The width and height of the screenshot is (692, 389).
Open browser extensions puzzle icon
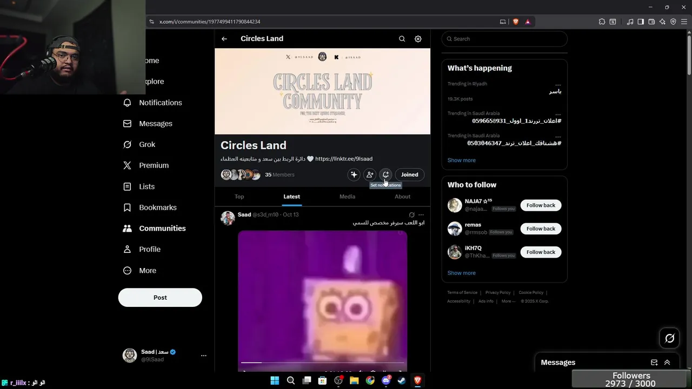click(x=602, y=22)
